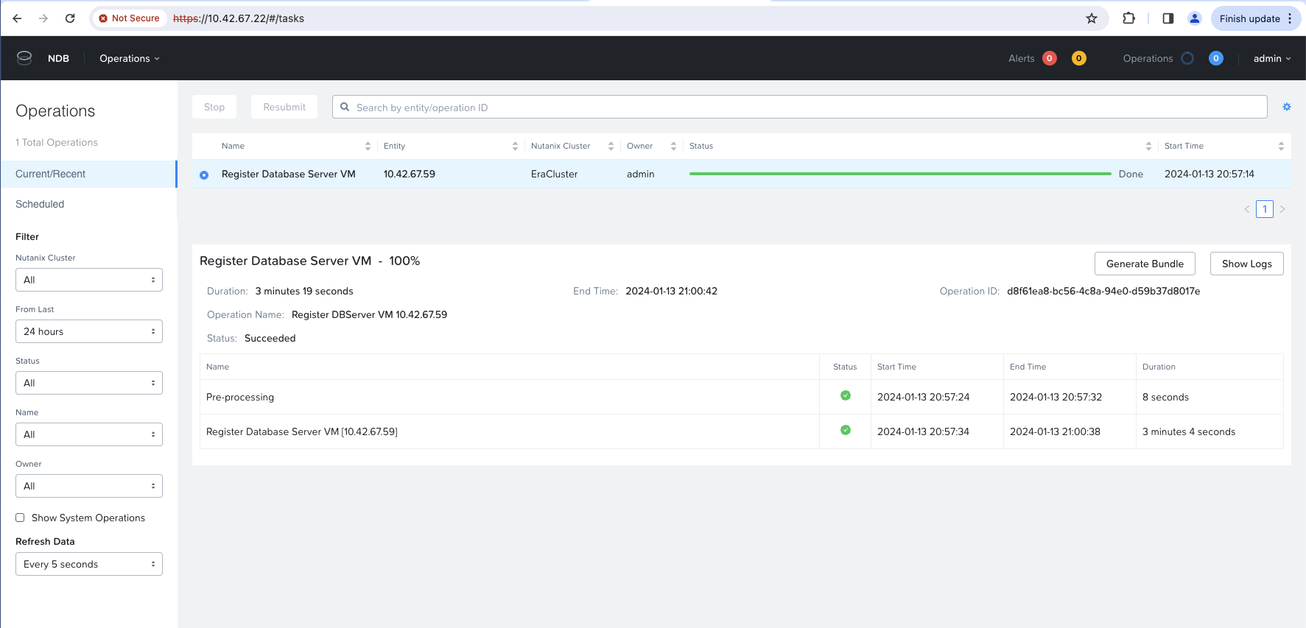Focus the Search by entity/operation ID field
This screenshot has height=628, width=1306.
click(x=799, y=107)
